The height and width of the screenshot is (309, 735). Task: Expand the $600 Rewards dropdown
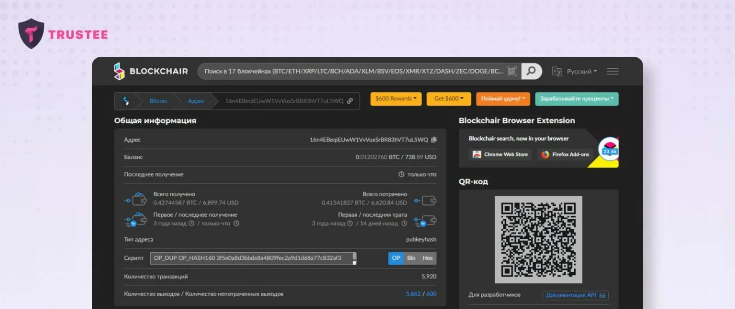[x=396, y=99]
